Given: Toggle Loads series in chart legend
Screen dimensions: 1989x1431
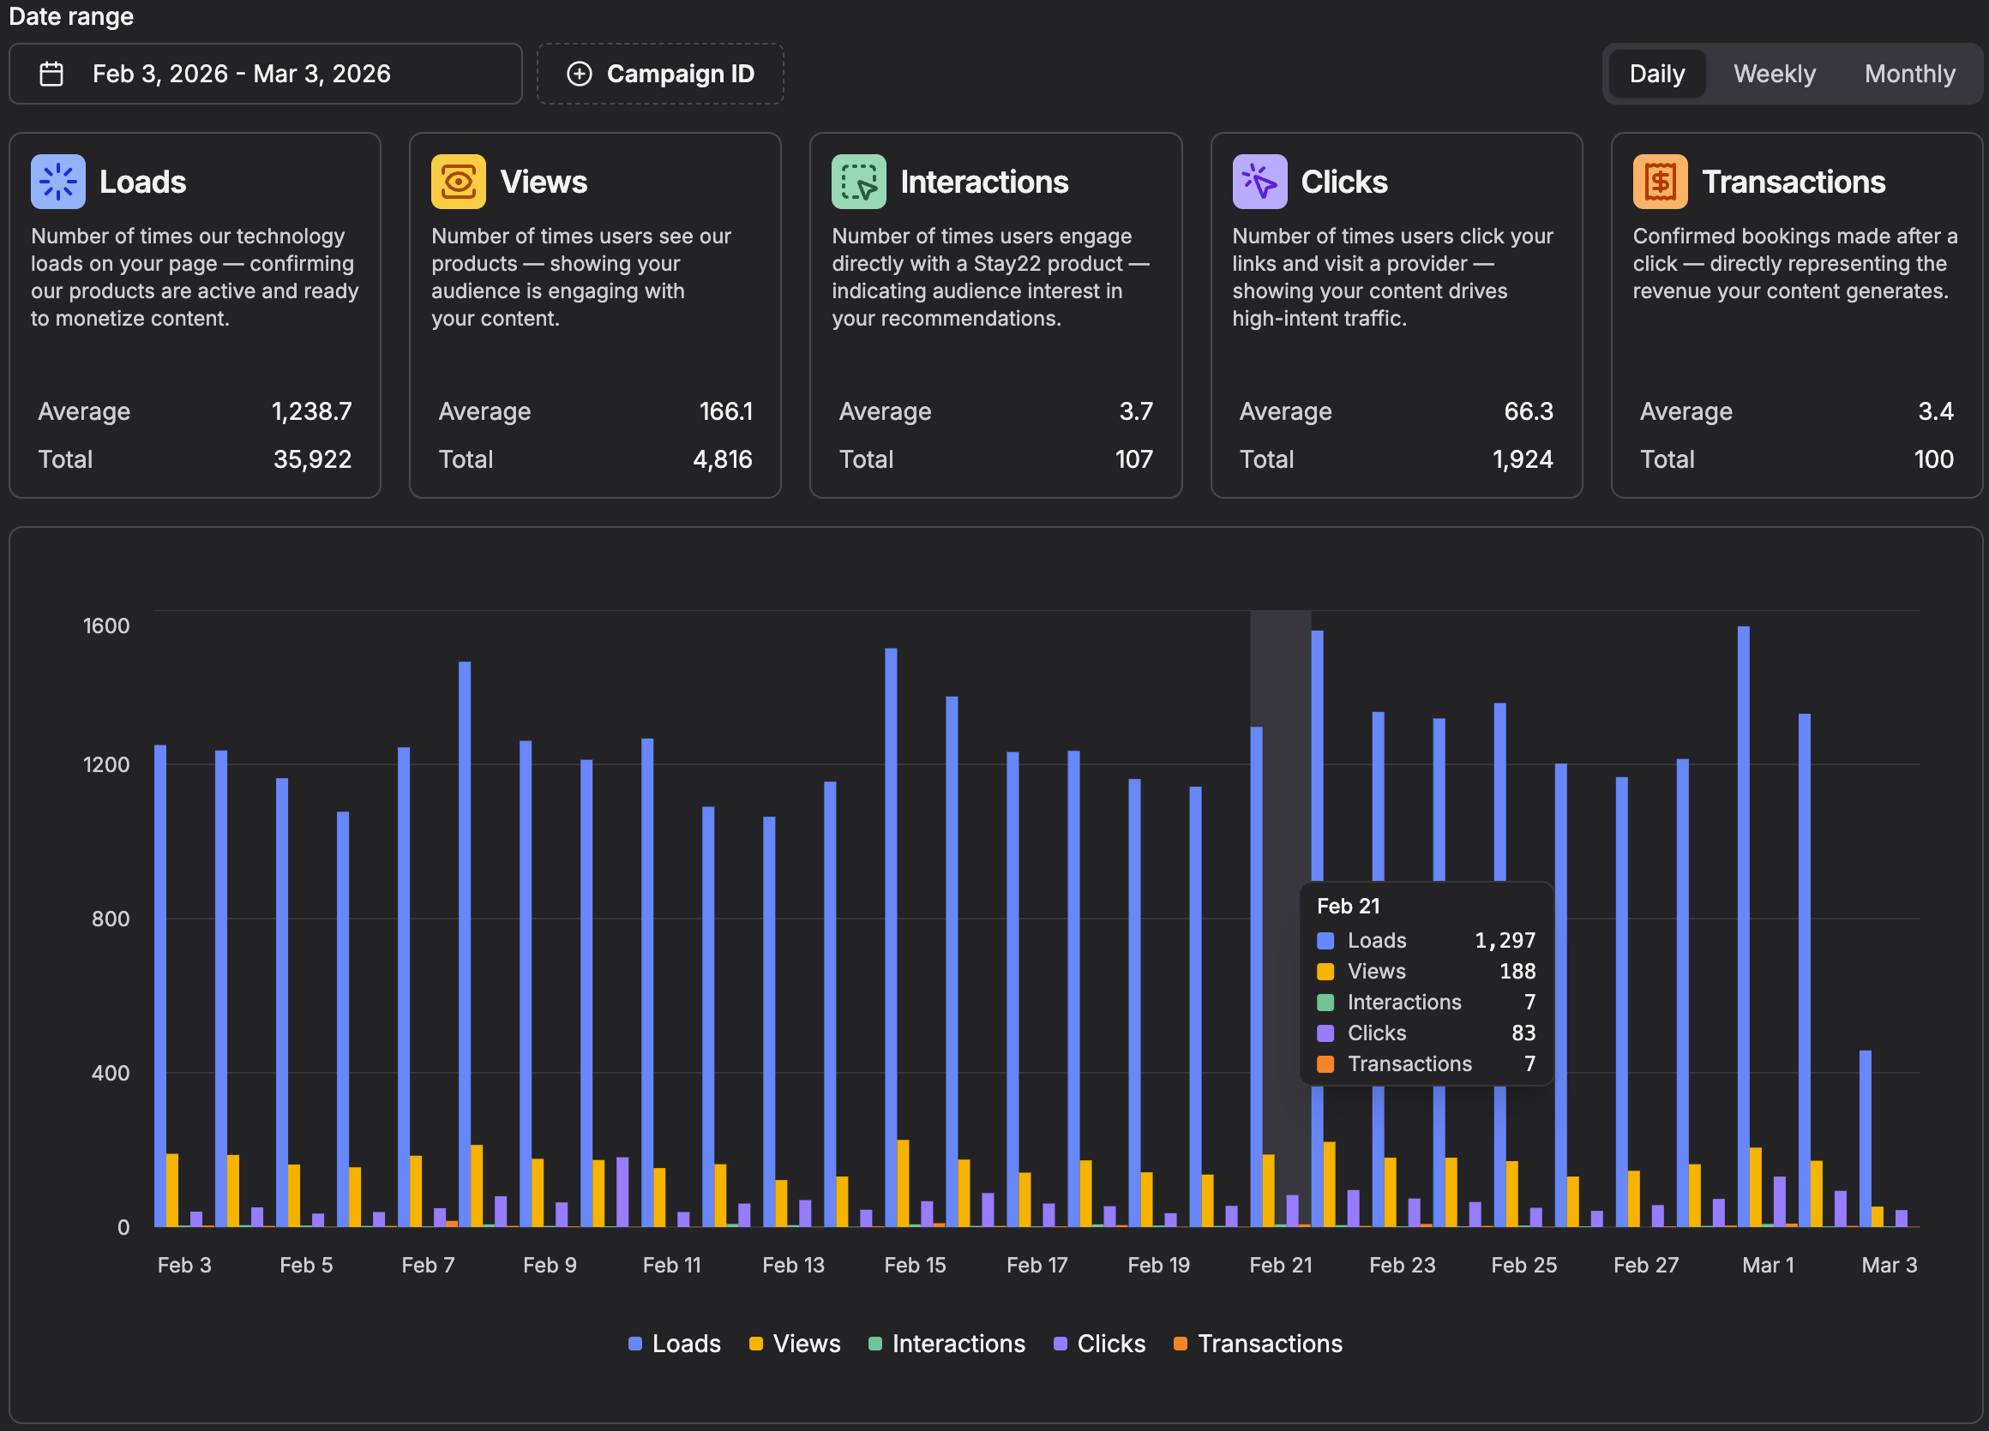Looking at the screenshot, I should coord(685,1344).
